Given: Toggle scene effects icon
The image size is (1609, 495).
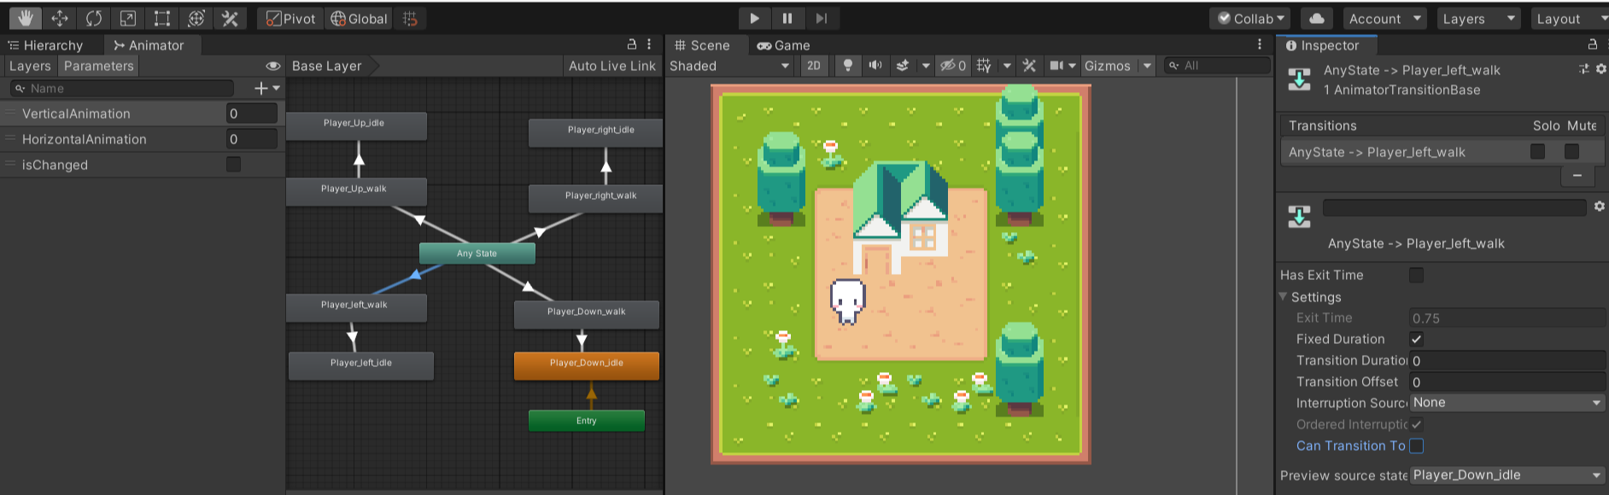Looking at the screenshot, I should tap(903, 66).
